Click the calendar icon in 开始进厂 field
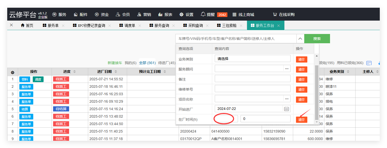The height and width of the screenshot is (148, 387). click(286, 109)
